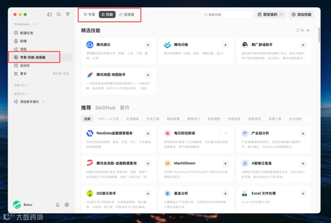331x223 pixels.
Task: Open 我安装的 skills list
Action: click(270, 15)
